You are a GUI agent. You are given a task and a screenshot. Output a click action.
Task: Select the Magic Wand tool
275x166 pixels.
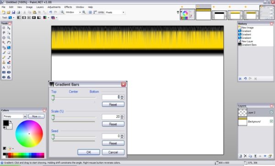[x=4, y=43]
